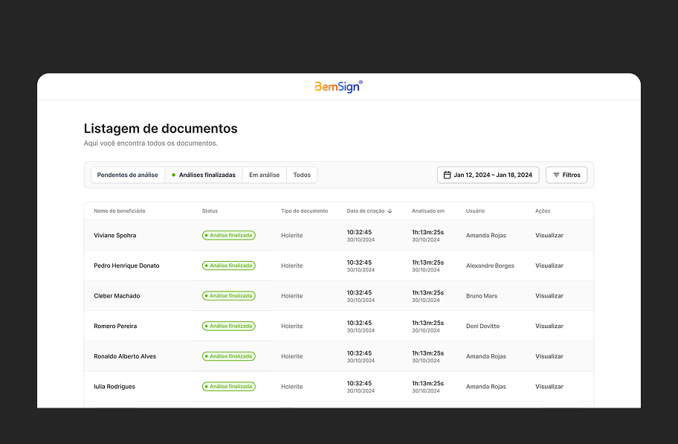Select beneficiary name Cleber Machado

coord(117,296)
